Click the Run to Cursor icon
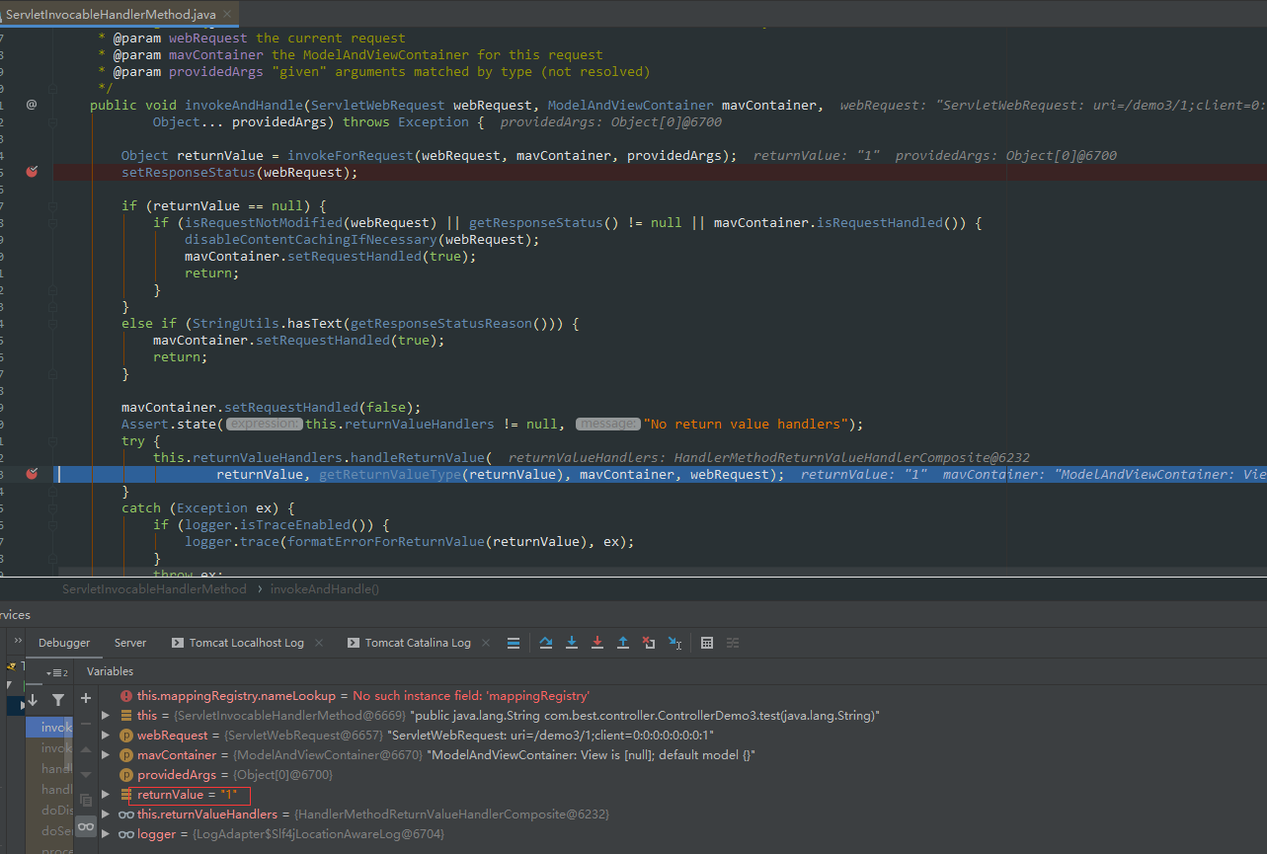The height and width of the screenshot is (854, 1267). coord(674,643)
